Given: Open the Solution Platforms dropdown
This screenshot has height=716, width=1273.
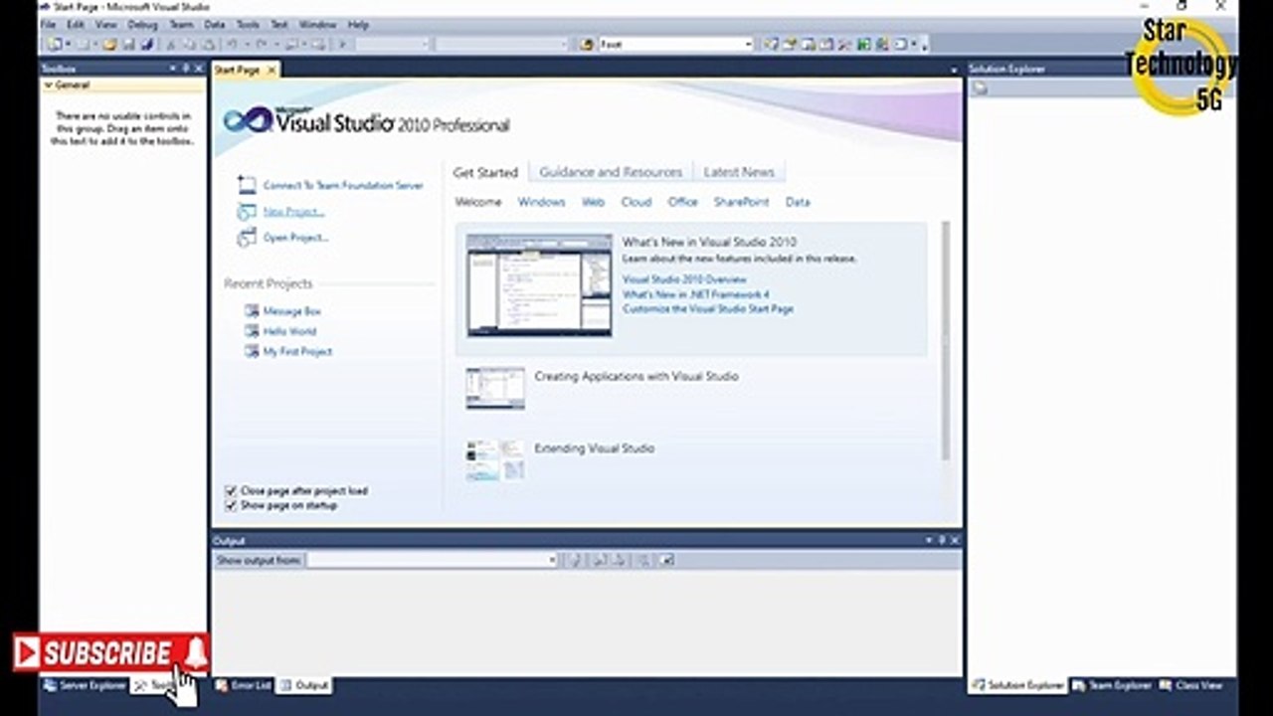Looking at the screenshot, I should tap(564, 44).
